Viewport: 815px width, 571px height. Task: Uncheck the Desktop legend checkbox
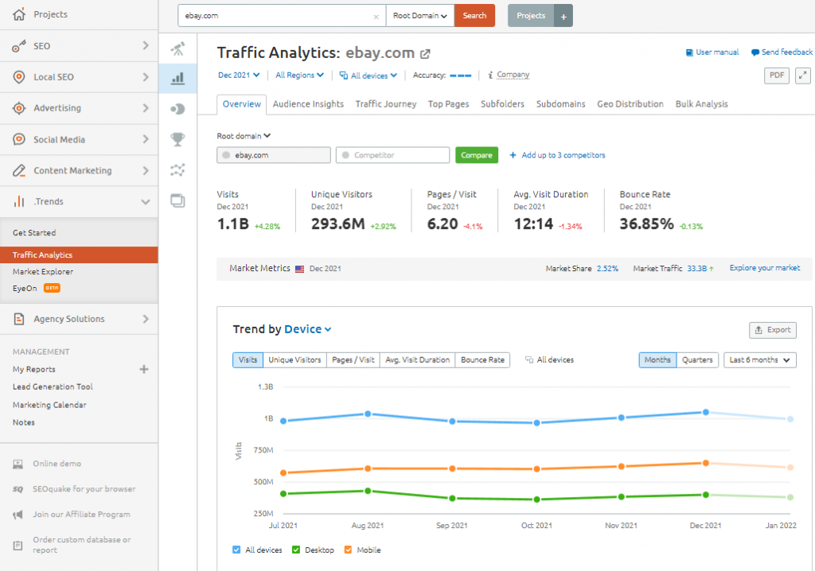pos(296,550)
